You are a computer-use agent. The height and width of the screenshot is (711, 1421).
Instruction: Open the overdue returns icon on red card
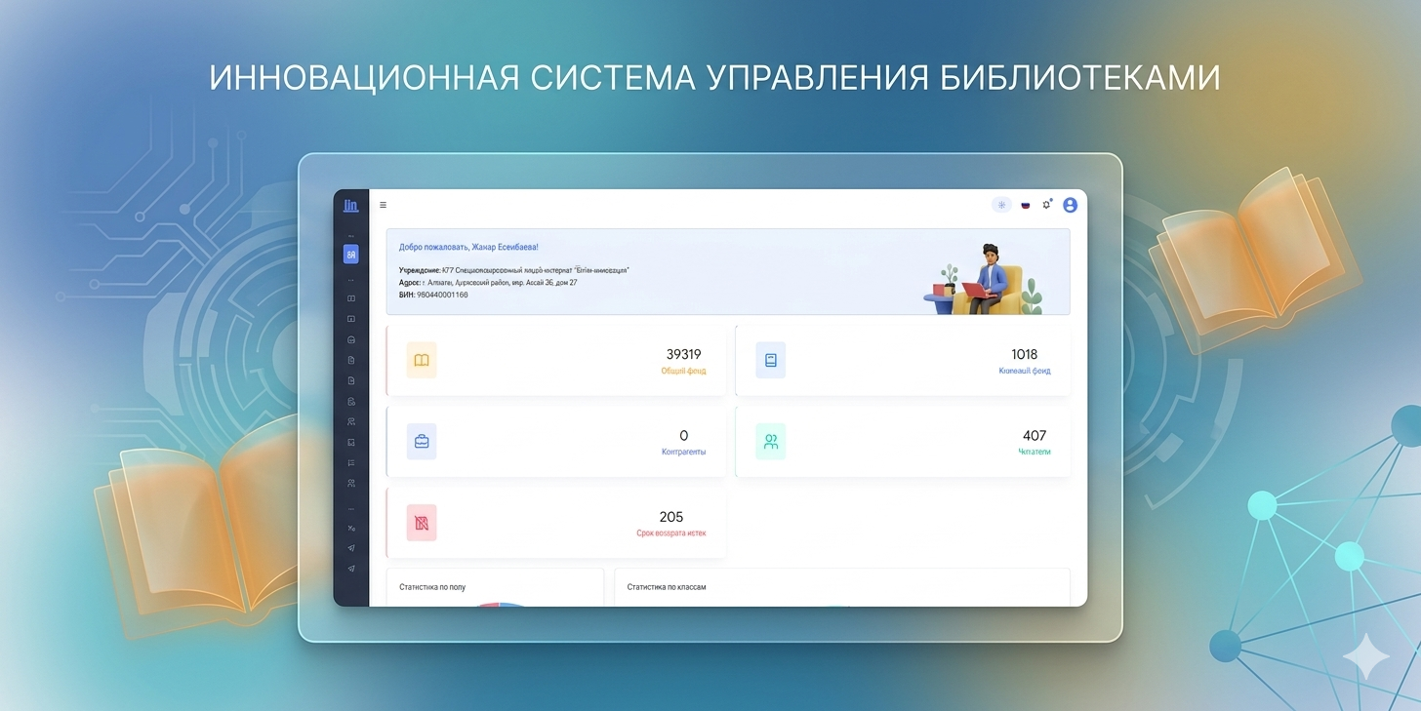pos(421,522)
